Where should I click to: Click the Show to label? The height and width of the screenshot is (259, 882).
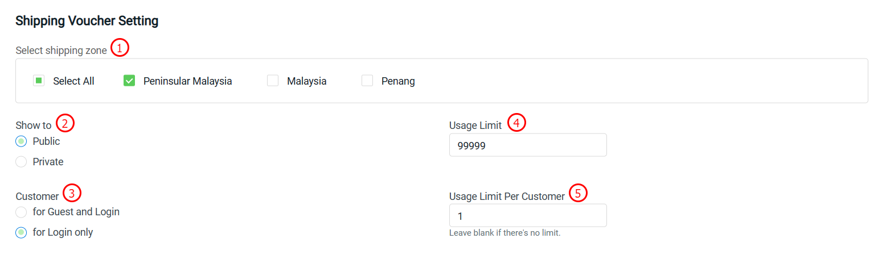33,126
